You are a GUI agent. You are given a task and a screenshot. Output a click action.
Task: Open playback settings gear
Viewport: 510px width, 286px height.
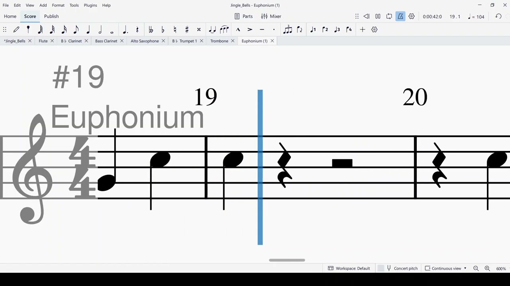point(412,16)
